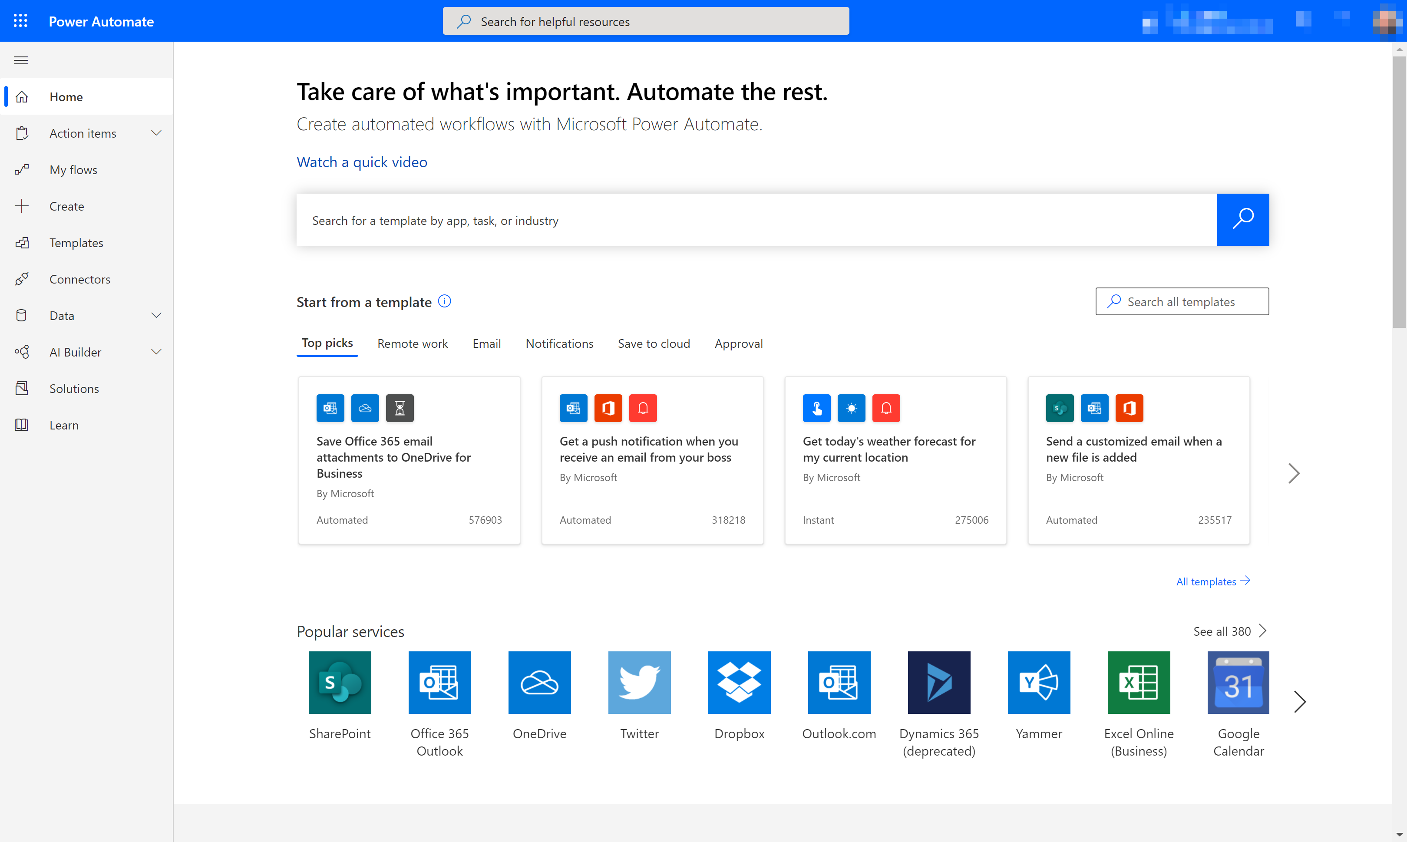Click the OneDrive service icon

coord(539,682)
